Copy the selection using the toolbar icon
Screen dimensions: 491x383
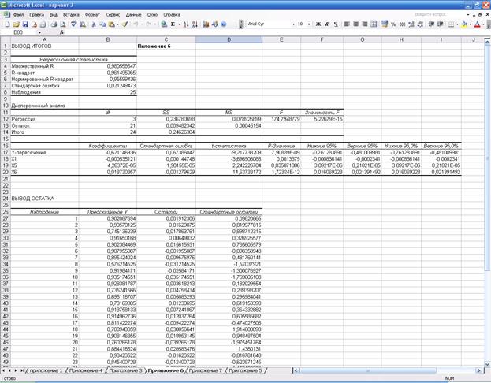coord(102,24)
